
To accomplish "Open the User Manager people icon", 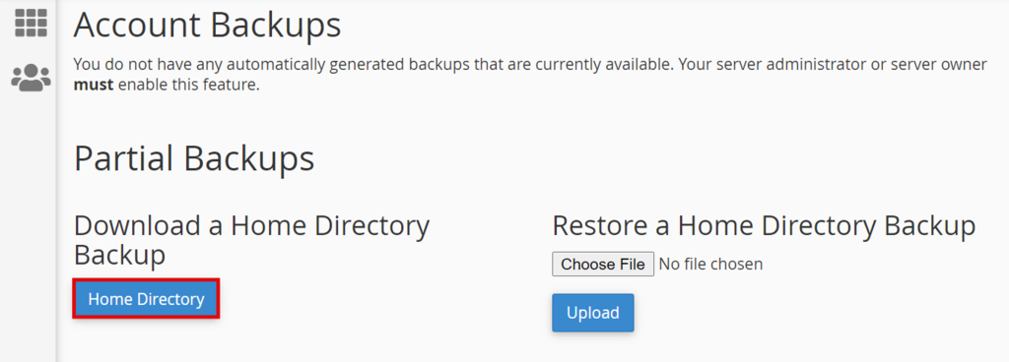I will click(x=31, y=78).
